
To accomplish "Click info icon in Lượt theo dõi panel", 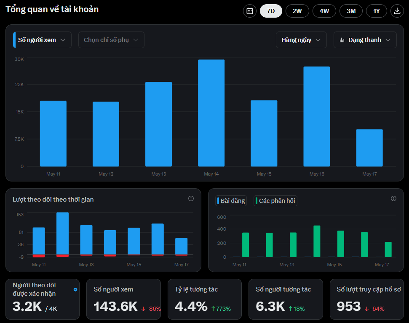I will pyautogui.click(x=191, y=198).
